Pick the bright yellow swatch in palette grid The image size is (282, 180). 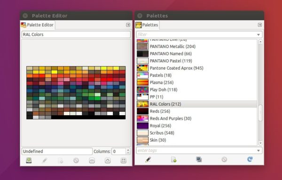coord(55,72)
